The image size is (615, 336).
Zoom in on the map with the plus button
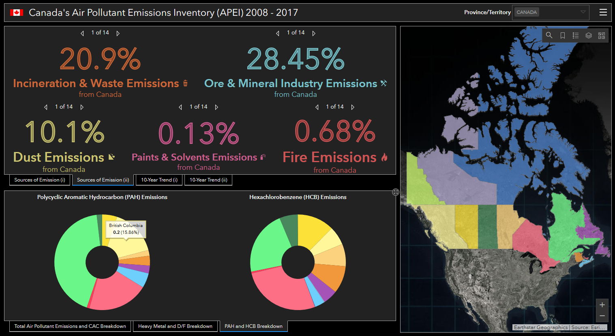click(x=602, y=304)
